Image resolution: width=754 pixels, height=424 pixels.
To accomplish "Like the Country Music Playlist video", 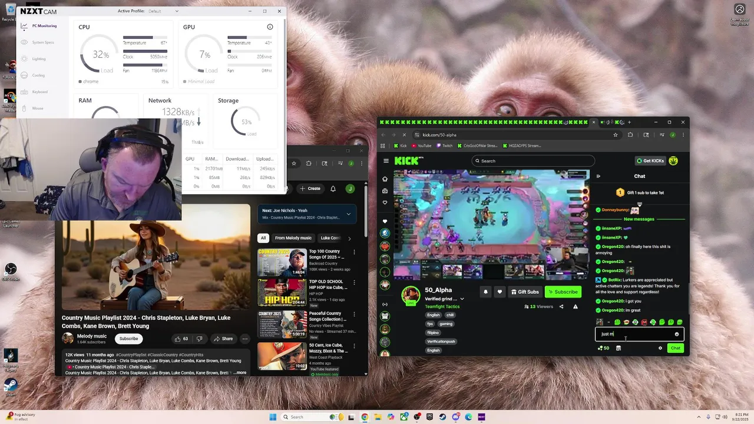I will [x=181, y=339].
